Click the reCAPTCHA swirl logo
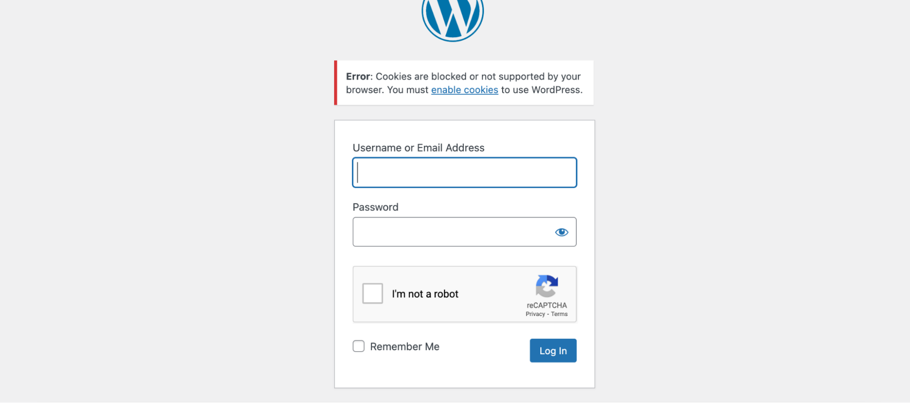The height and width of the screenshot is (403, 910). (547, 286)
